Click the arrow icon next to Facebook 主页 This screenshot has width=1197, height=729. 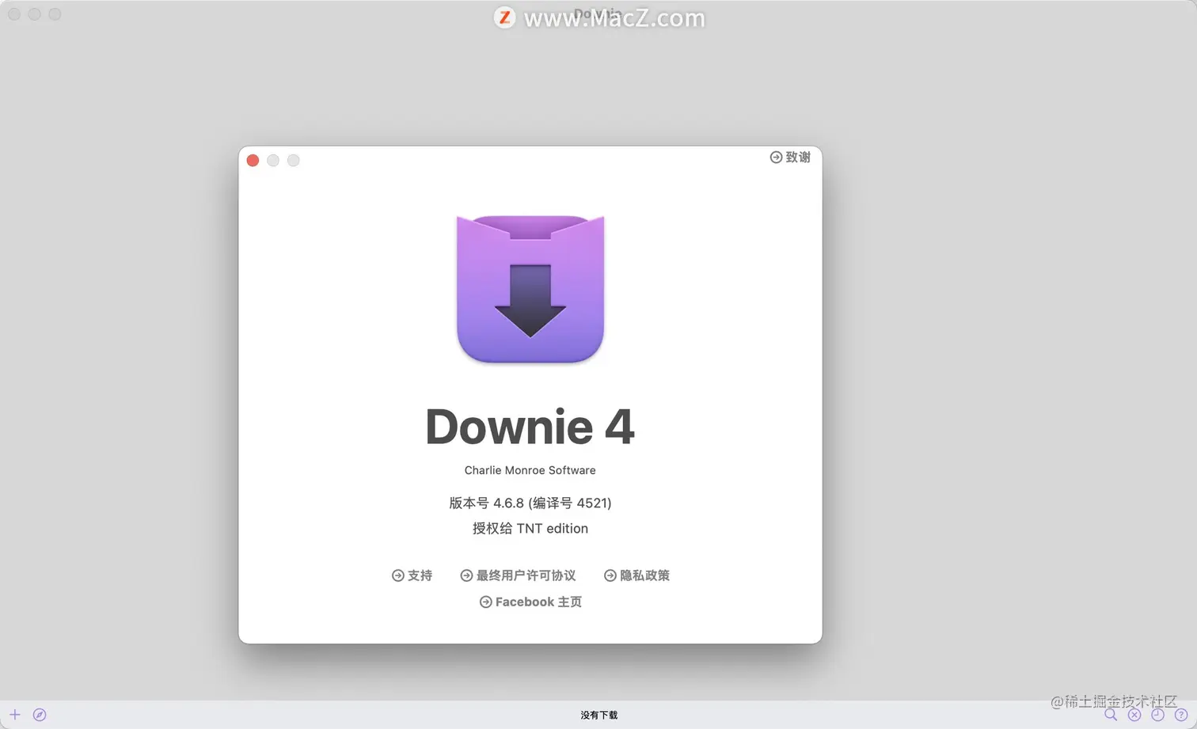(486, 602)
